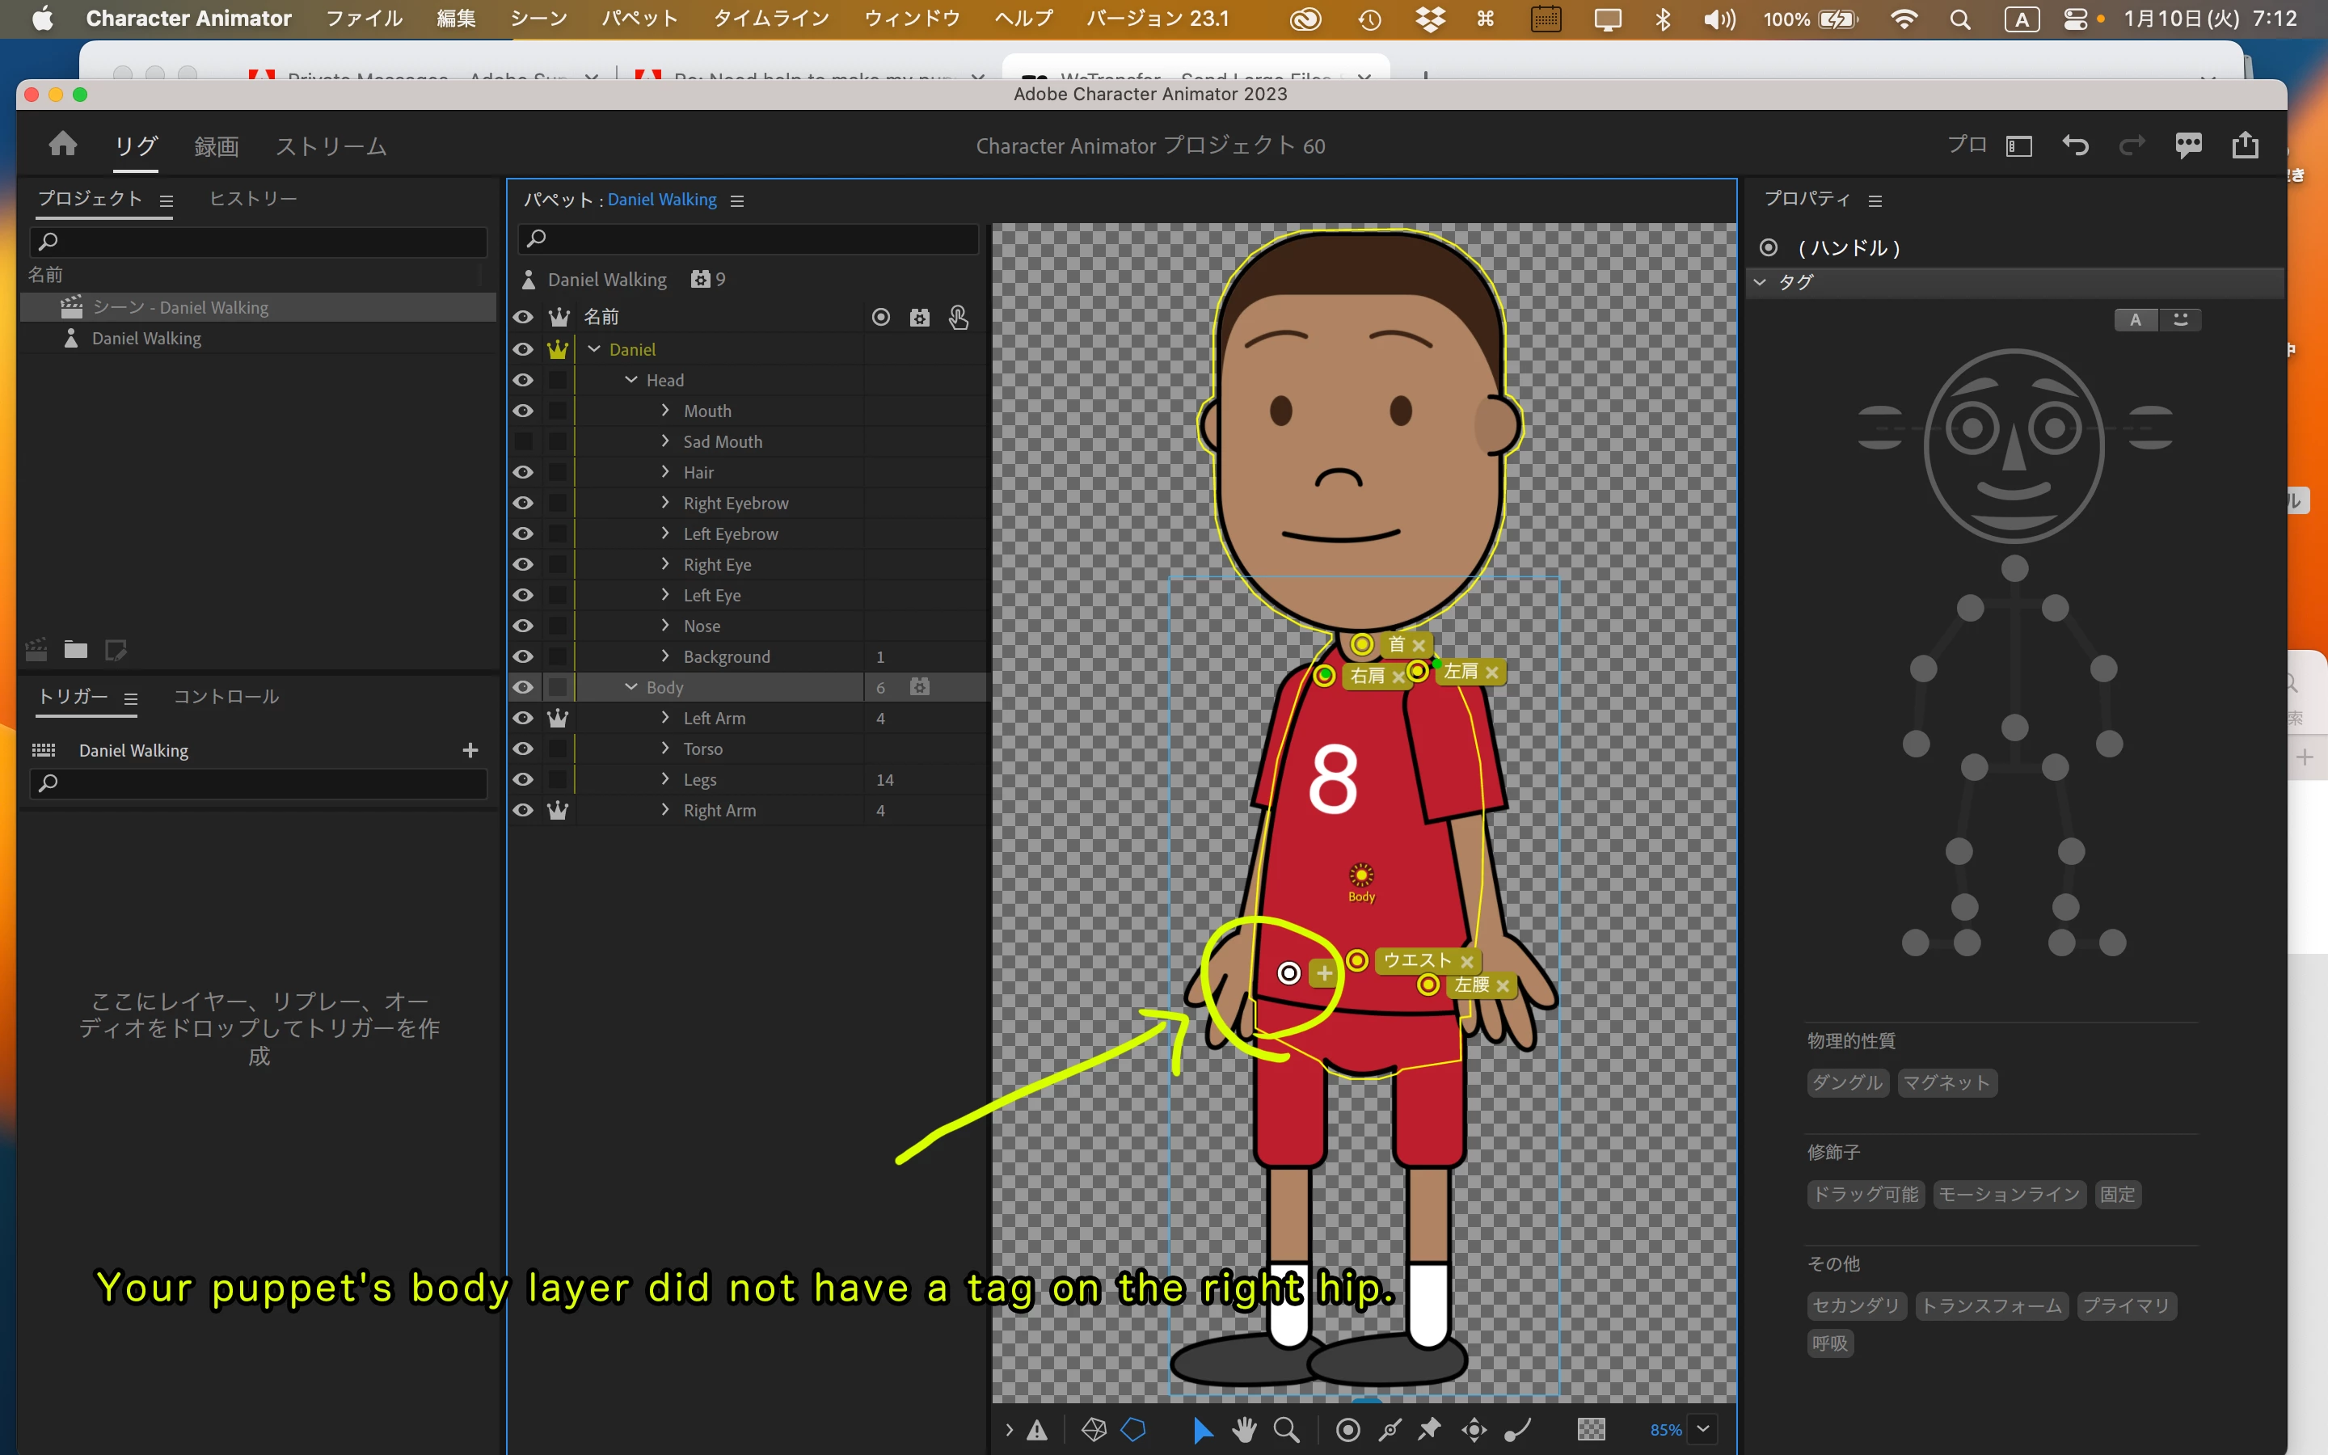Open the zoom percentage dropdown
2328x1455 pixels.
coord(1702,1429)
